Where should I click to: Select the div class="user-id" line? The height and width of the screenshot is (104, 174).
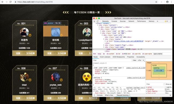point(118,37)
